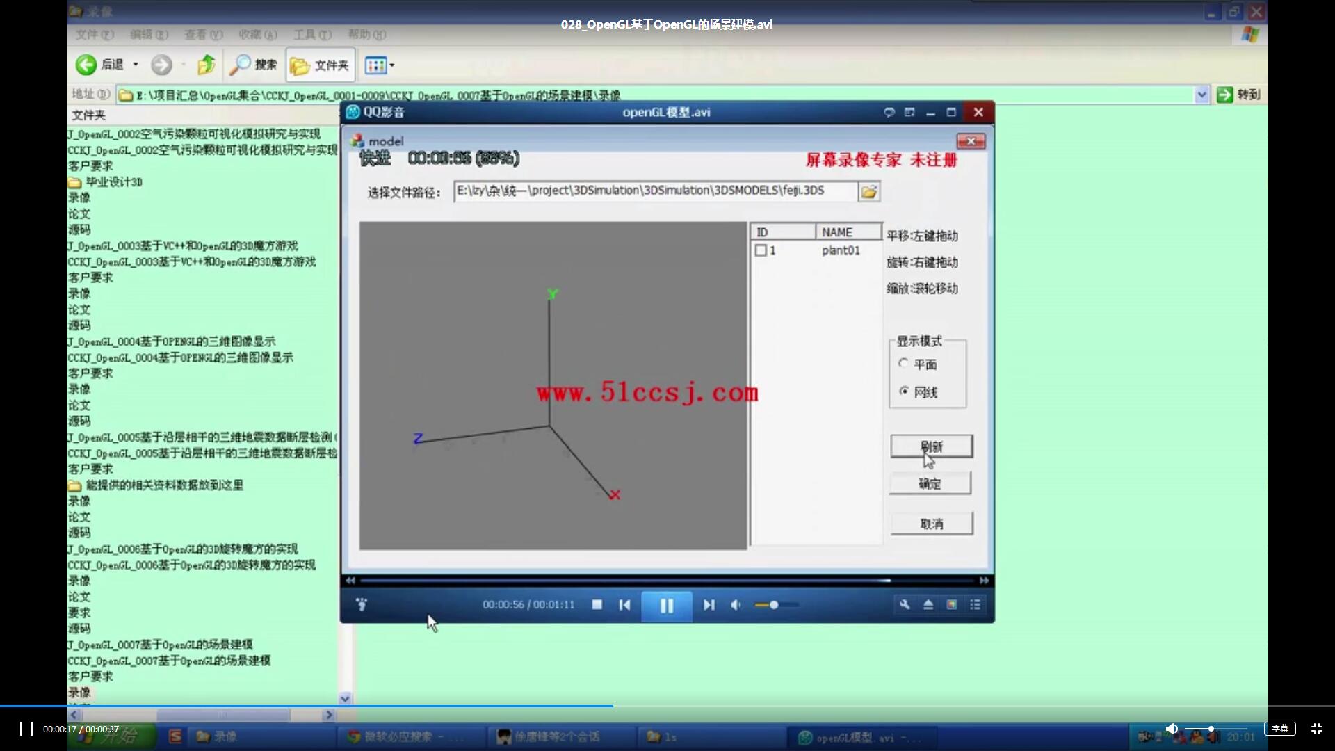The width and height of the screenshot is (1335, 751).
Task: Click previous track button in QQ影音
Action: click(624, 605)
